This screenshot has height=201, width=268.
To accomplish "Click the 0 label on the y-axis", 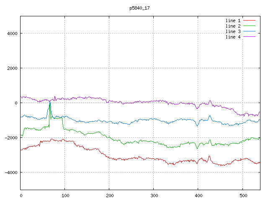I will (16, 103).
